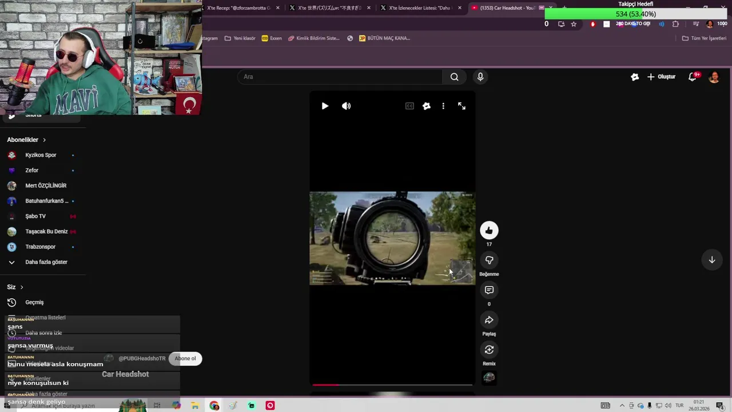Expand the Abonelikler section
Image resolution: width=732 pixels, height=412 pixels.
[26, 140]
